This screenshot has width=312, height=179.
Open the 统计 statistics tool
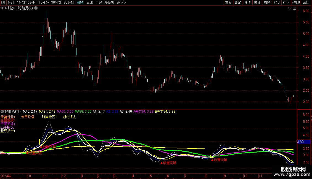coord(257,2)
